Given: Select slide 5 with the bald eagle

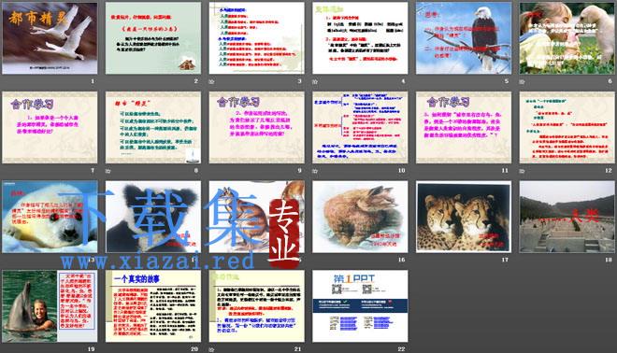Looking at the screenshot, I should 464,38.
